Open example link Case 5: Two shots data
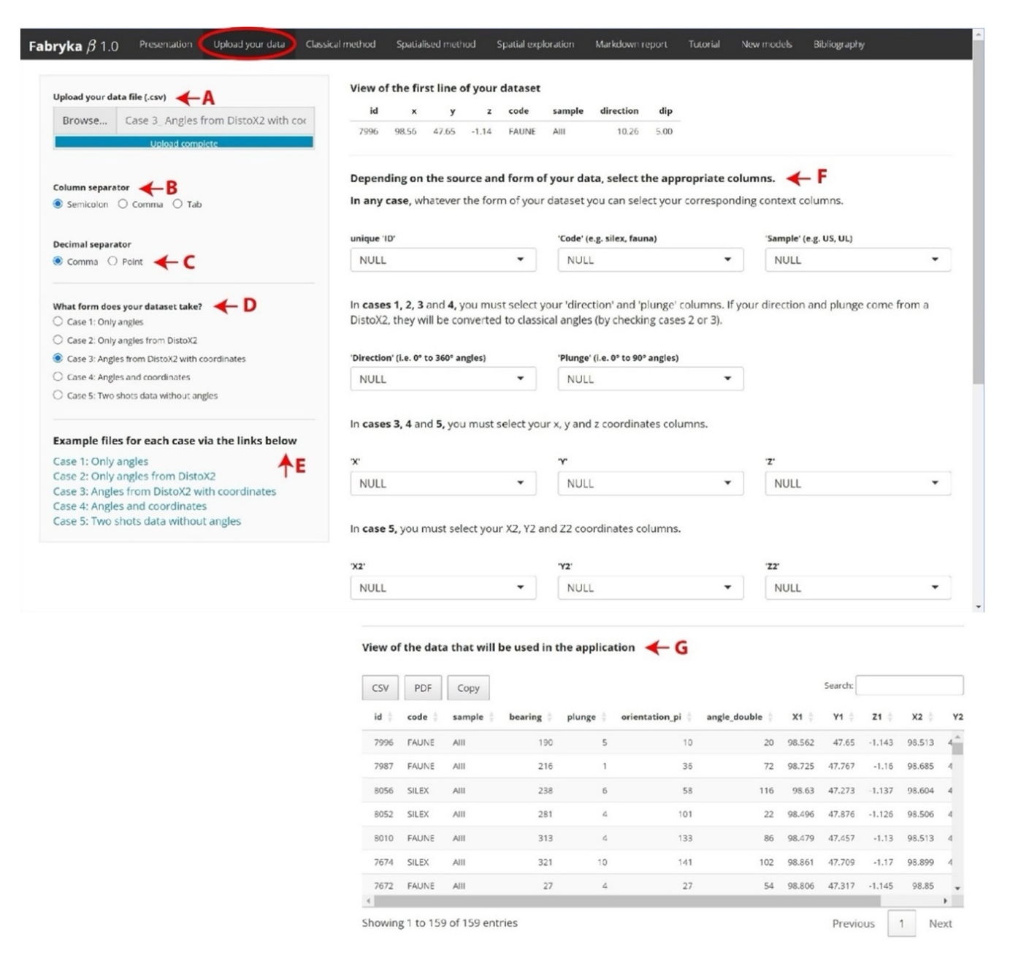 pyautogui.click(x=147, y=521)
